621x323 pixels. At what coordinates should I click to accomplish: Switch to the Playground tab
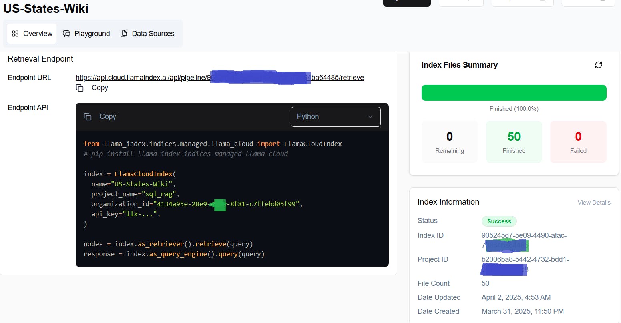coord(86,34)
